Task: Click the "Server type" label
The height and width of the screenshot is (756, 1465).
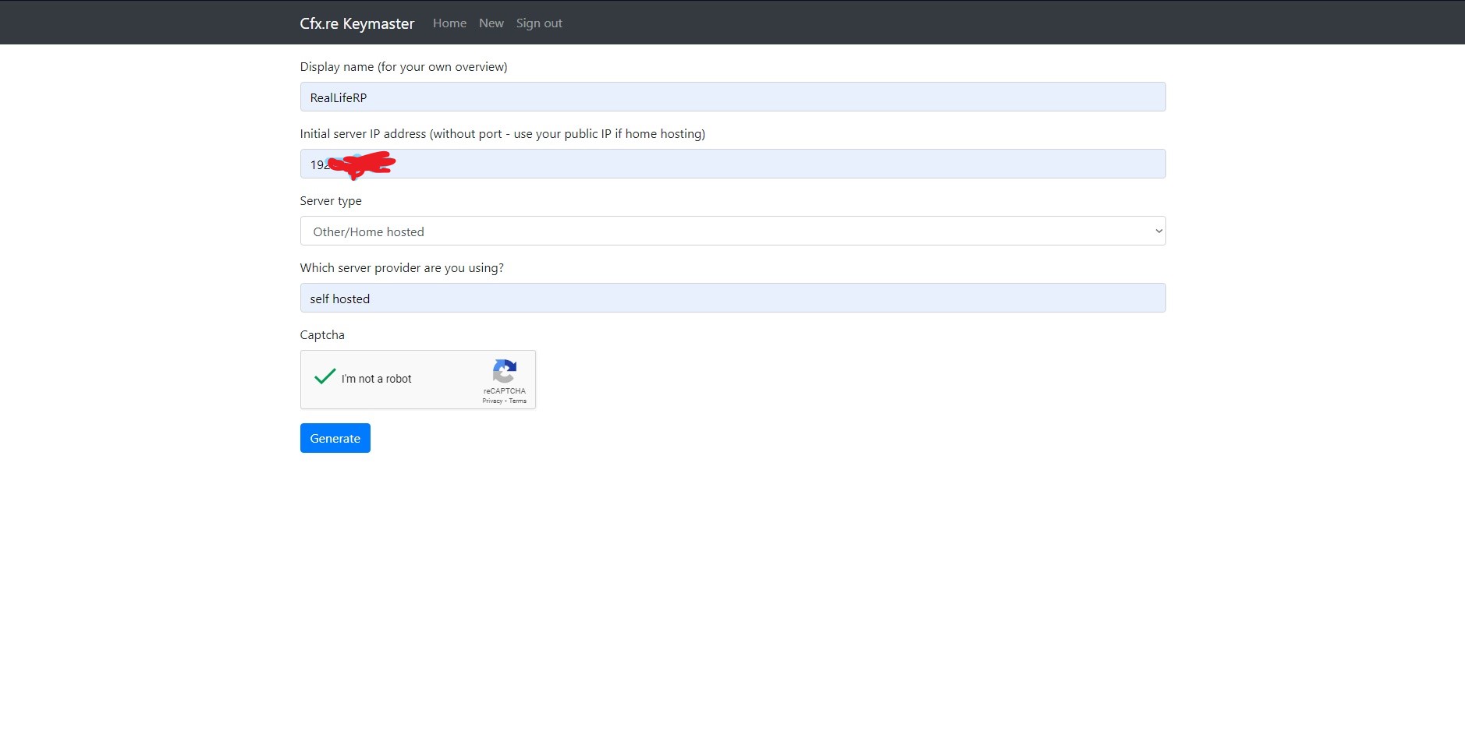Action: (x=331, y=201)
